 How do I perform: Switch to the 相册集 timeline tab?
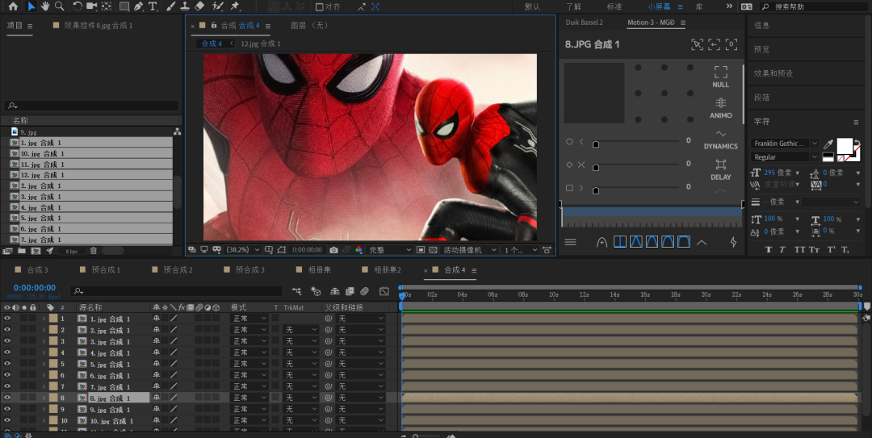pyautogui.click(x=320, y=269)
